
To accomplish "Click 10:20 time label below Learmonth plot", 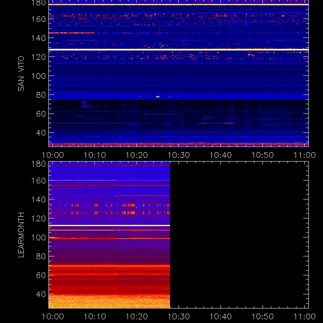I will pos(137,317).
